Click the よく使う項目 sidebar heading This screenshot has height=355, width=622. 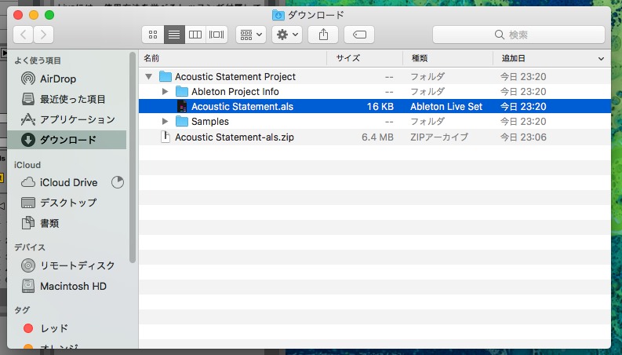click(x=38, y=60)
